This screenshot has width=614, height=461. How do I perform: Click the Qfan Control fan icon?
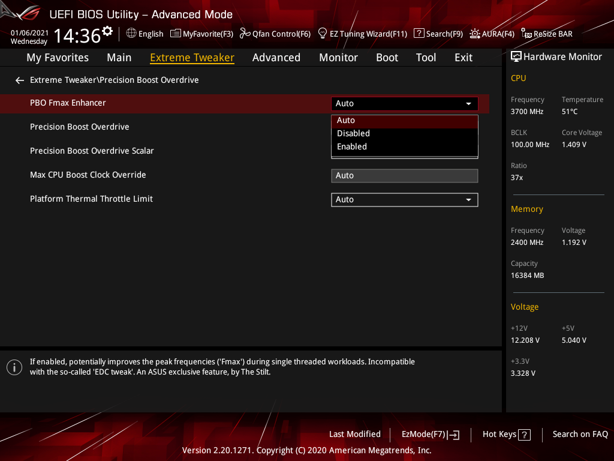click(x=245, y=34)
